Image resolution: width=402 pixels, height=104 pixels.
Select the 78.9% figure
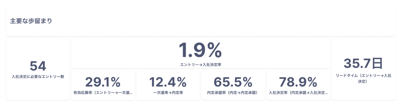pyautogui.click(x=298, y=82)
